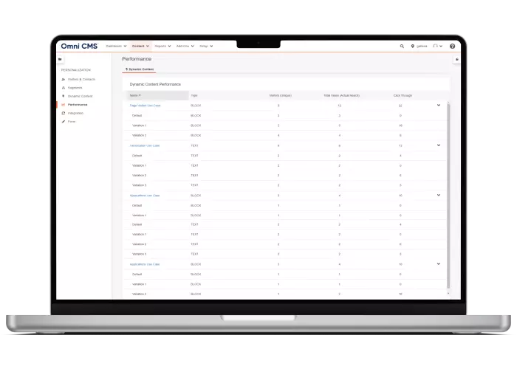Select the Dynamic Content sidebar bolt icon
The width and height of the screenshot is (517, 369).
point(64,96)
